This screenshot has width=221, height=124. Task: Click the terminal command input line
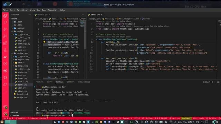pyautogui.click(x=58, y=115)
